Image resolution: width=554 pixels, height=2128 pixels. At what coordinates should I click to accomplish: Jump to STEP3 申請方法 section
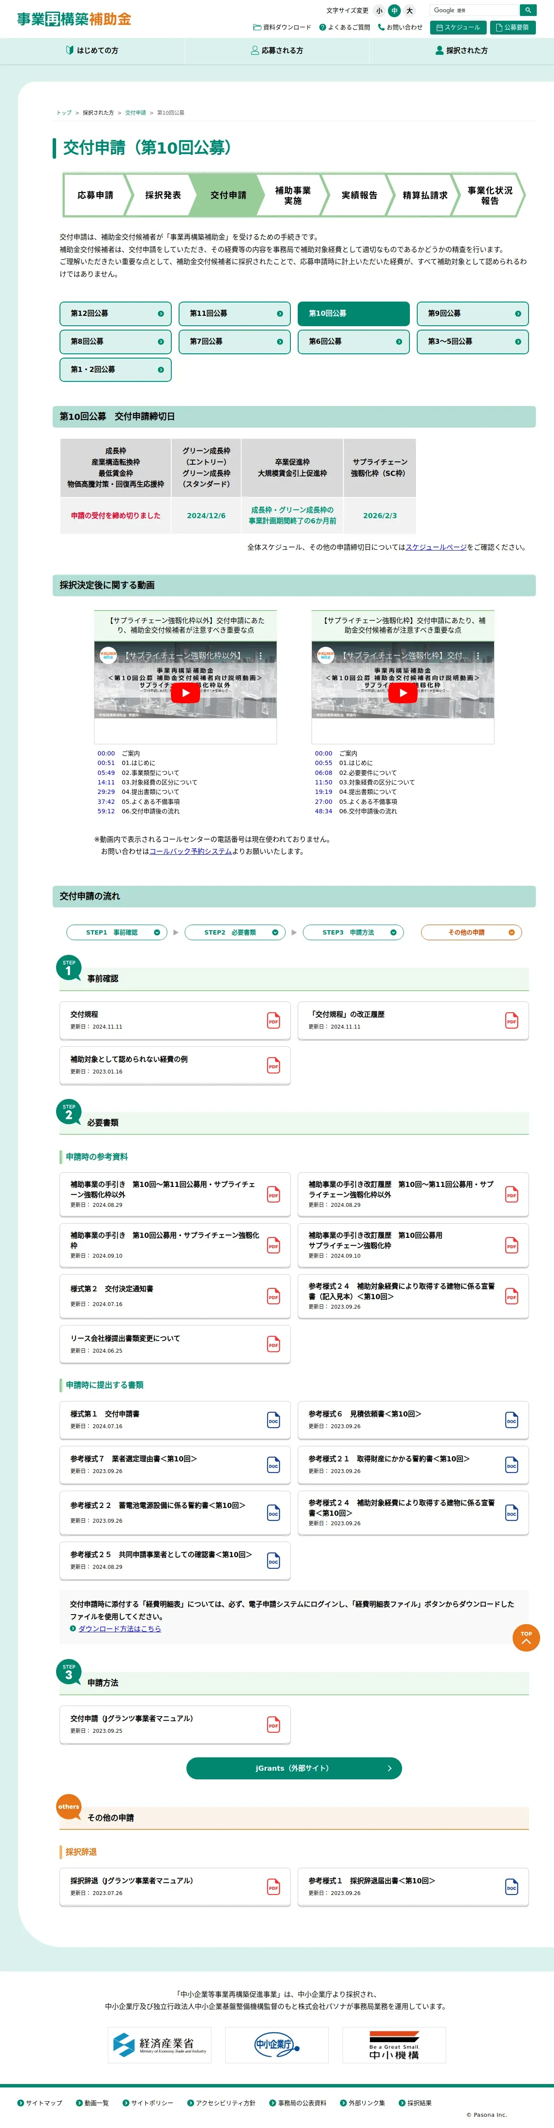click(353, 933)
